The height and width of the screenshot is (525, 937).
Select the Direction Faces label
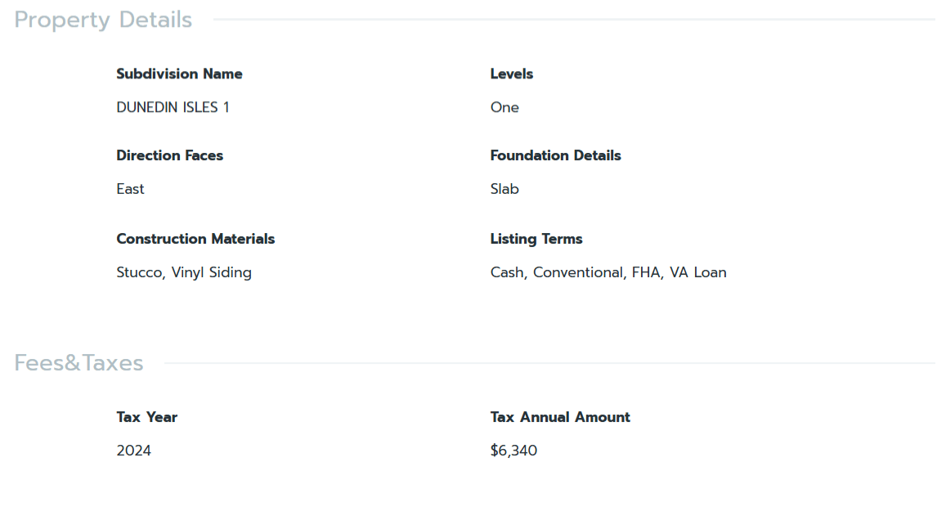click(169, 155)
